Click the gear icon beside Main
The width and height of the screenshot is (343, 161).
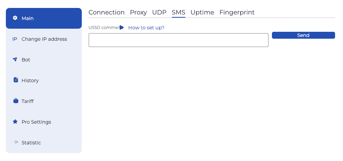pos(15,18)
